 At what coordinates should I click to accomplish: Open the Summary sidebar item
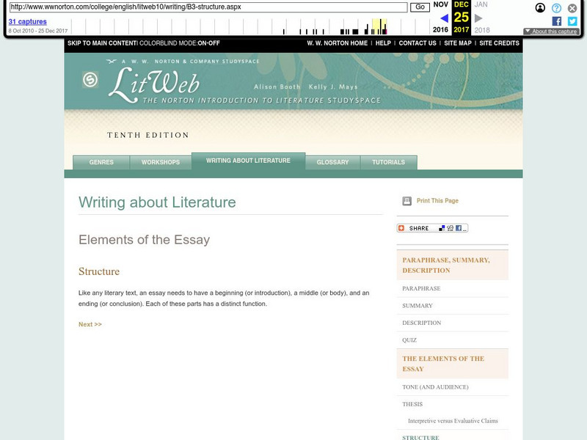(x=418, y=306)
